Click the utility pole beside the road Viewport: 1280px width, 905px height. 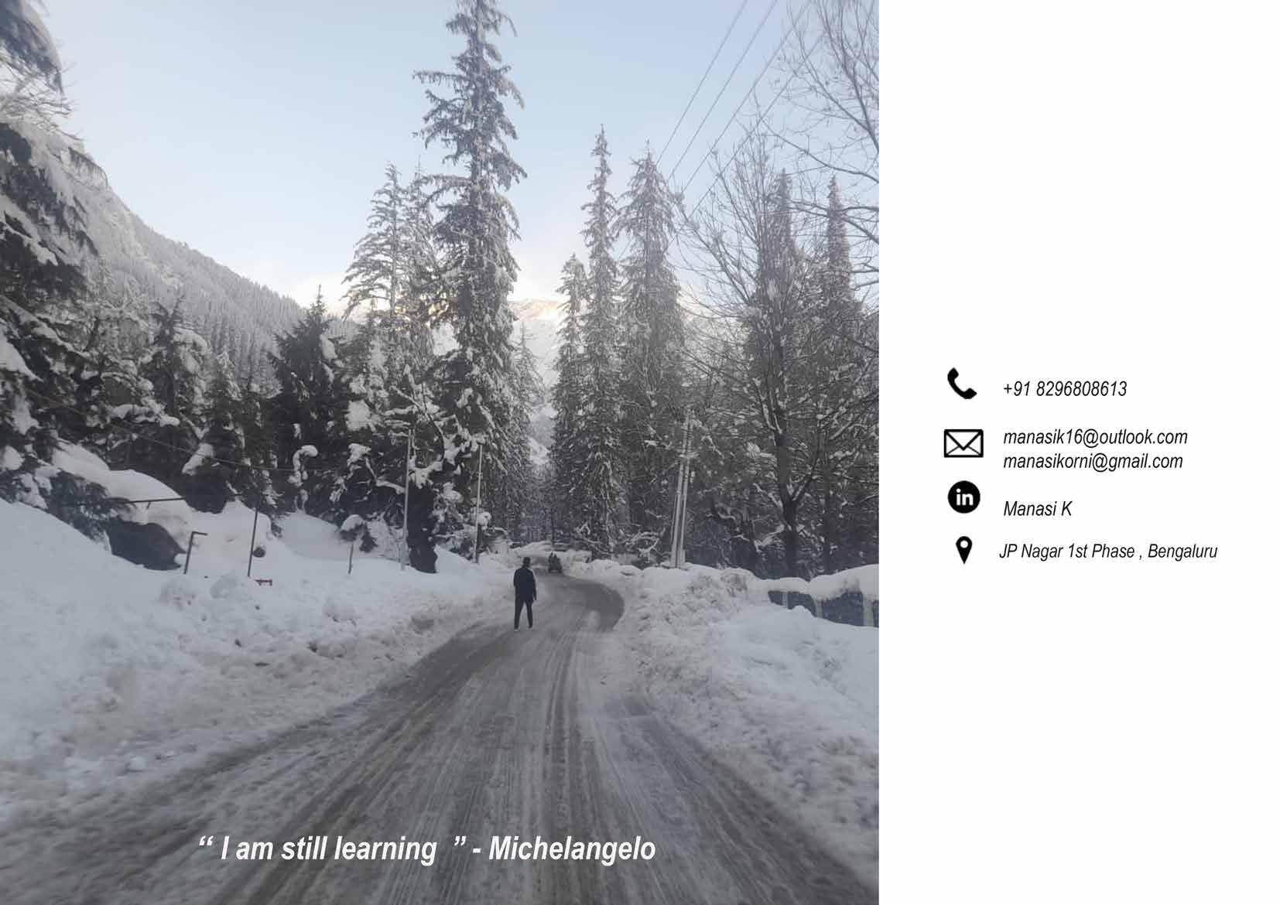[x=681, y=490]
